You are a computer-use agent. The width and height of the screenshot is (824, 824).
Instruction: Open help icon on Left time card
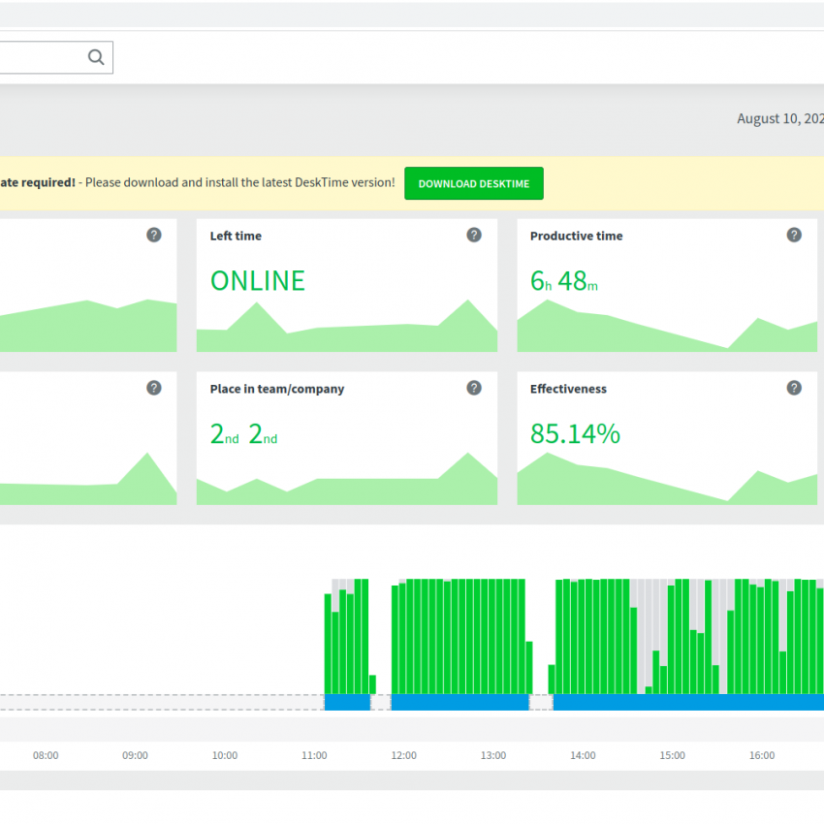[474, 235]
